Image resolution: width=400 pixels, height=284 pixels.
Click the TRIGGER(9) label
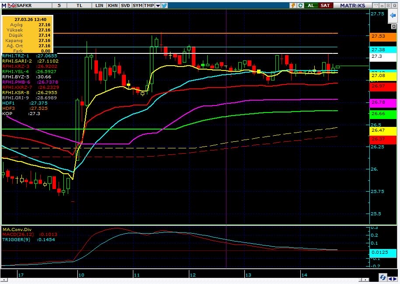point(16,239)
